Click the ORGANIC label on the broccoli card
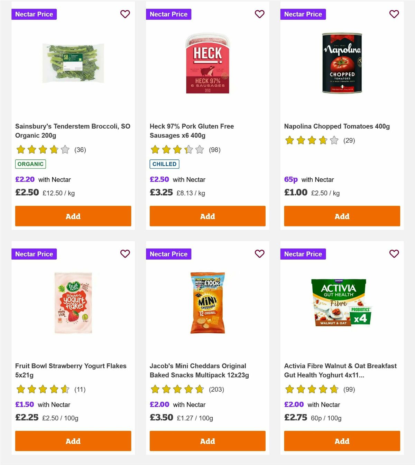This screenshot has width=415, height=465. 30,164
